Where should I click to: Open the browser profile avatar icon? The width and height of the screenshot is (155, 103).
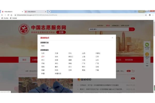coord(150,15)
